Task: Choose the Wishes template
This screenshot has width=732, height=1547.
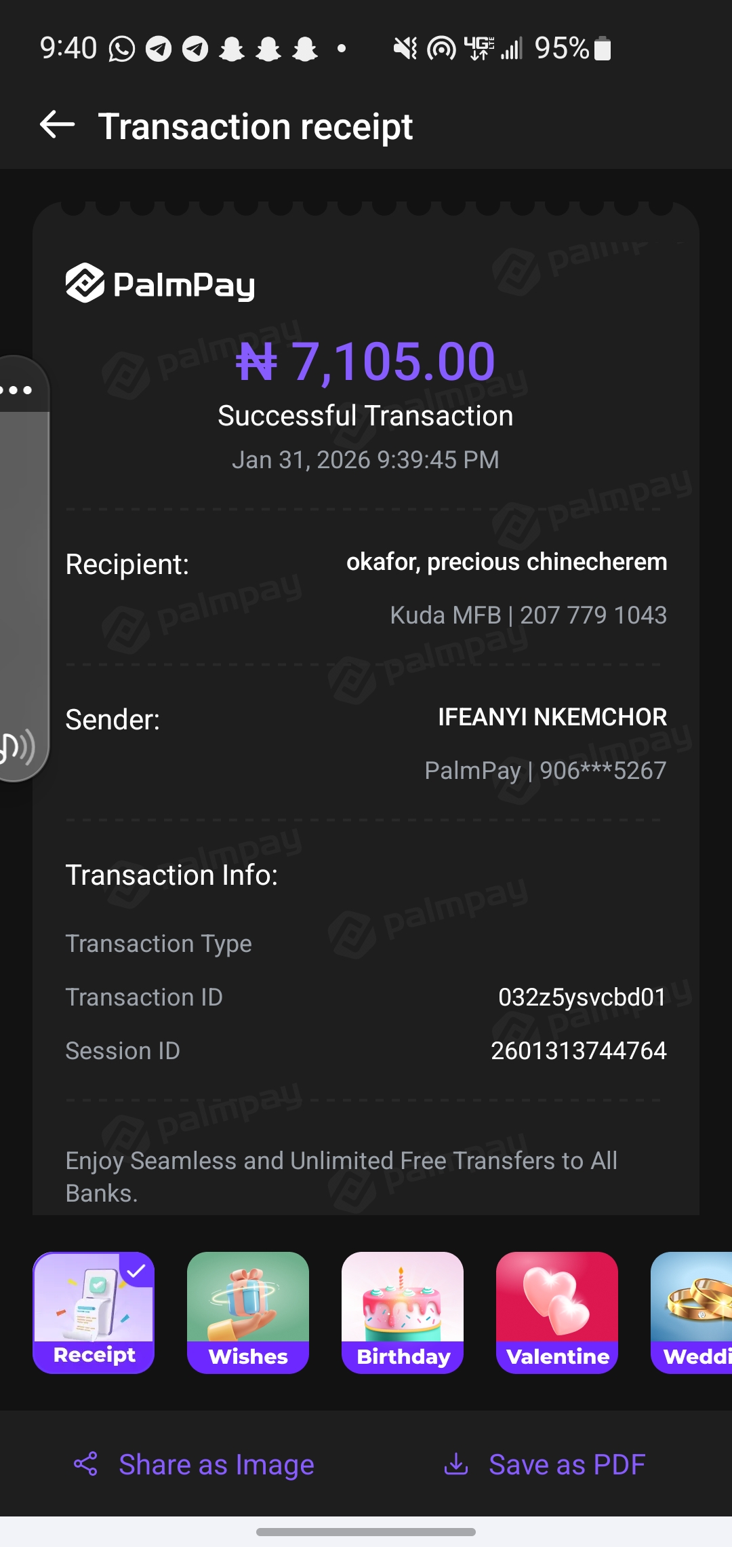Action: [248, 1312]
